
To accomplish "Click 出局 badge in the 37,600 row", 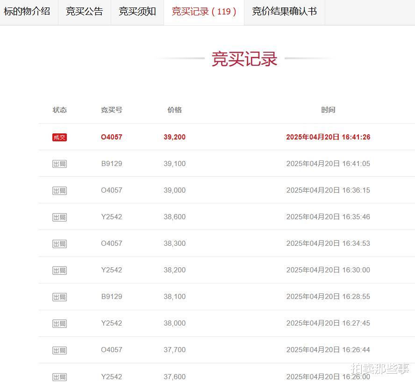I will 59,377.
